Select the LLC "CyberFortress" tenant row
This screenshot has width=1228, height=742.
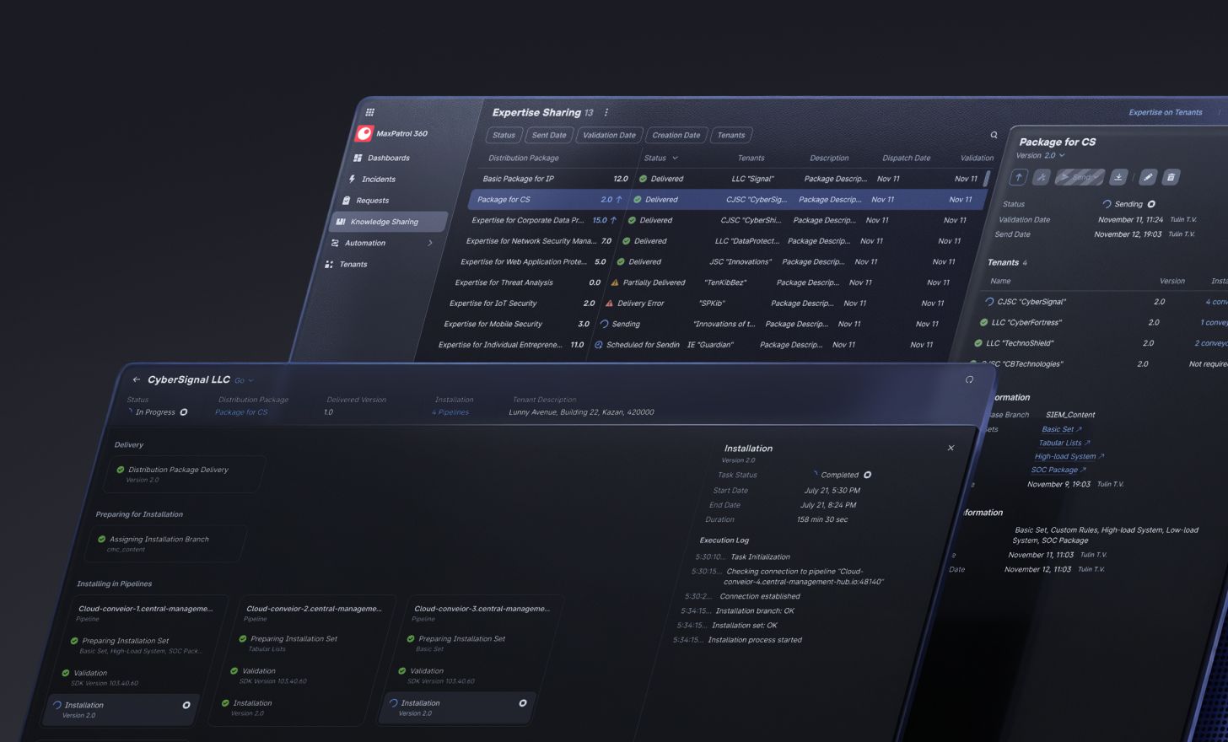[1102, 322]
